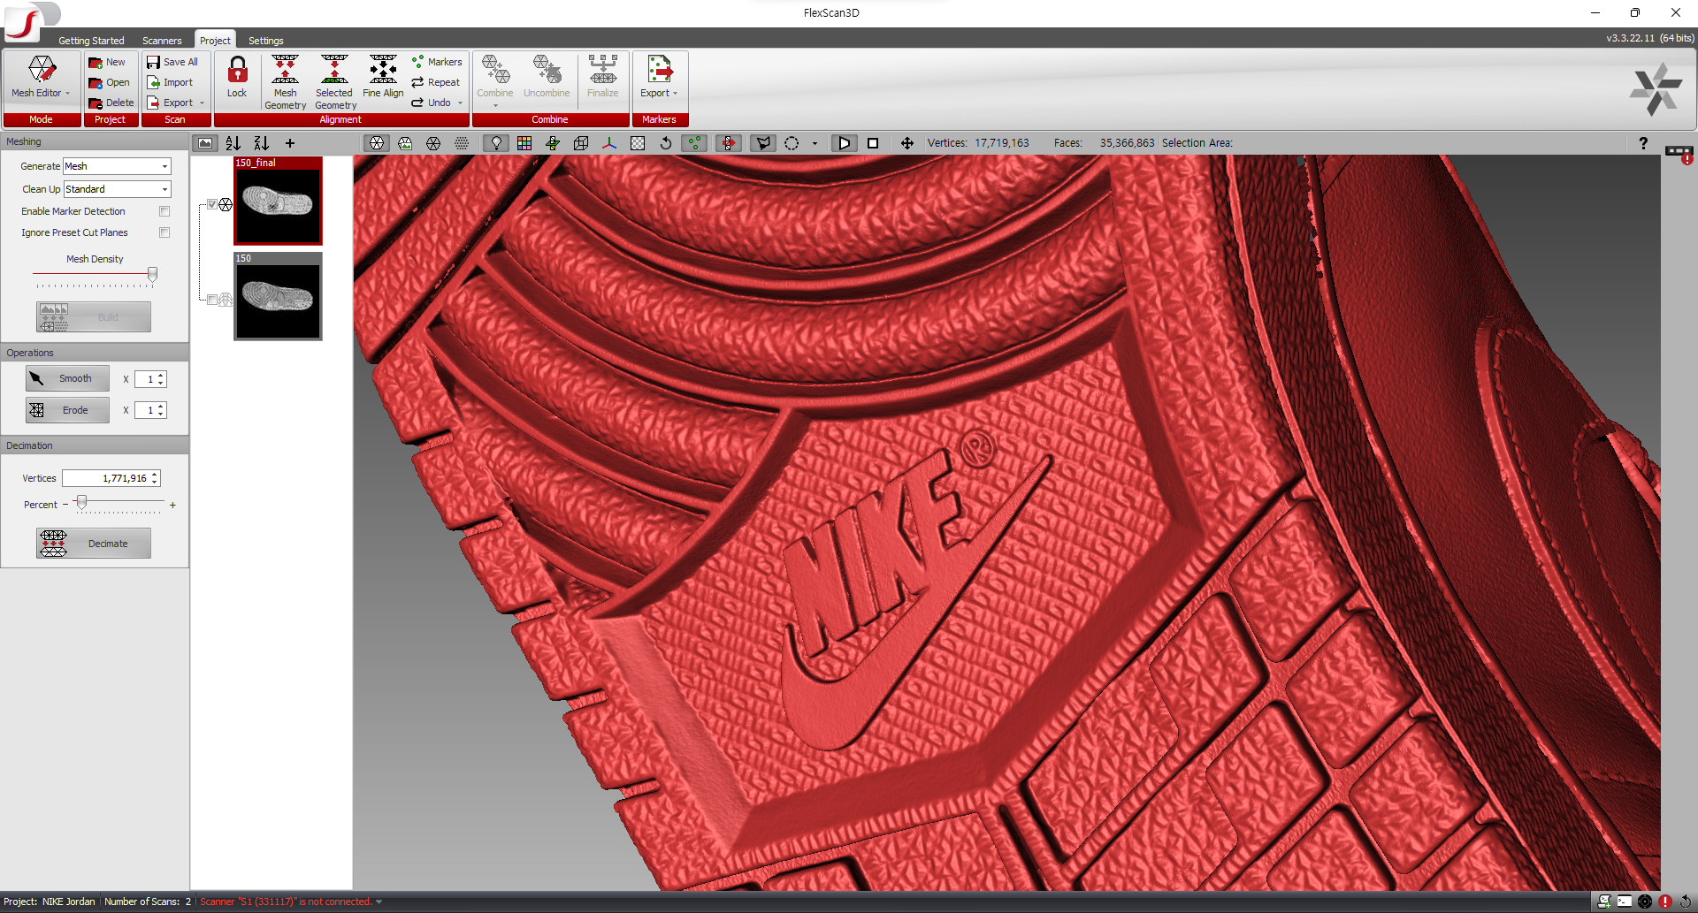The height and width of the screenshot is (913, 1698).
Task: Select textured mesh view mode
Action: 405,143
